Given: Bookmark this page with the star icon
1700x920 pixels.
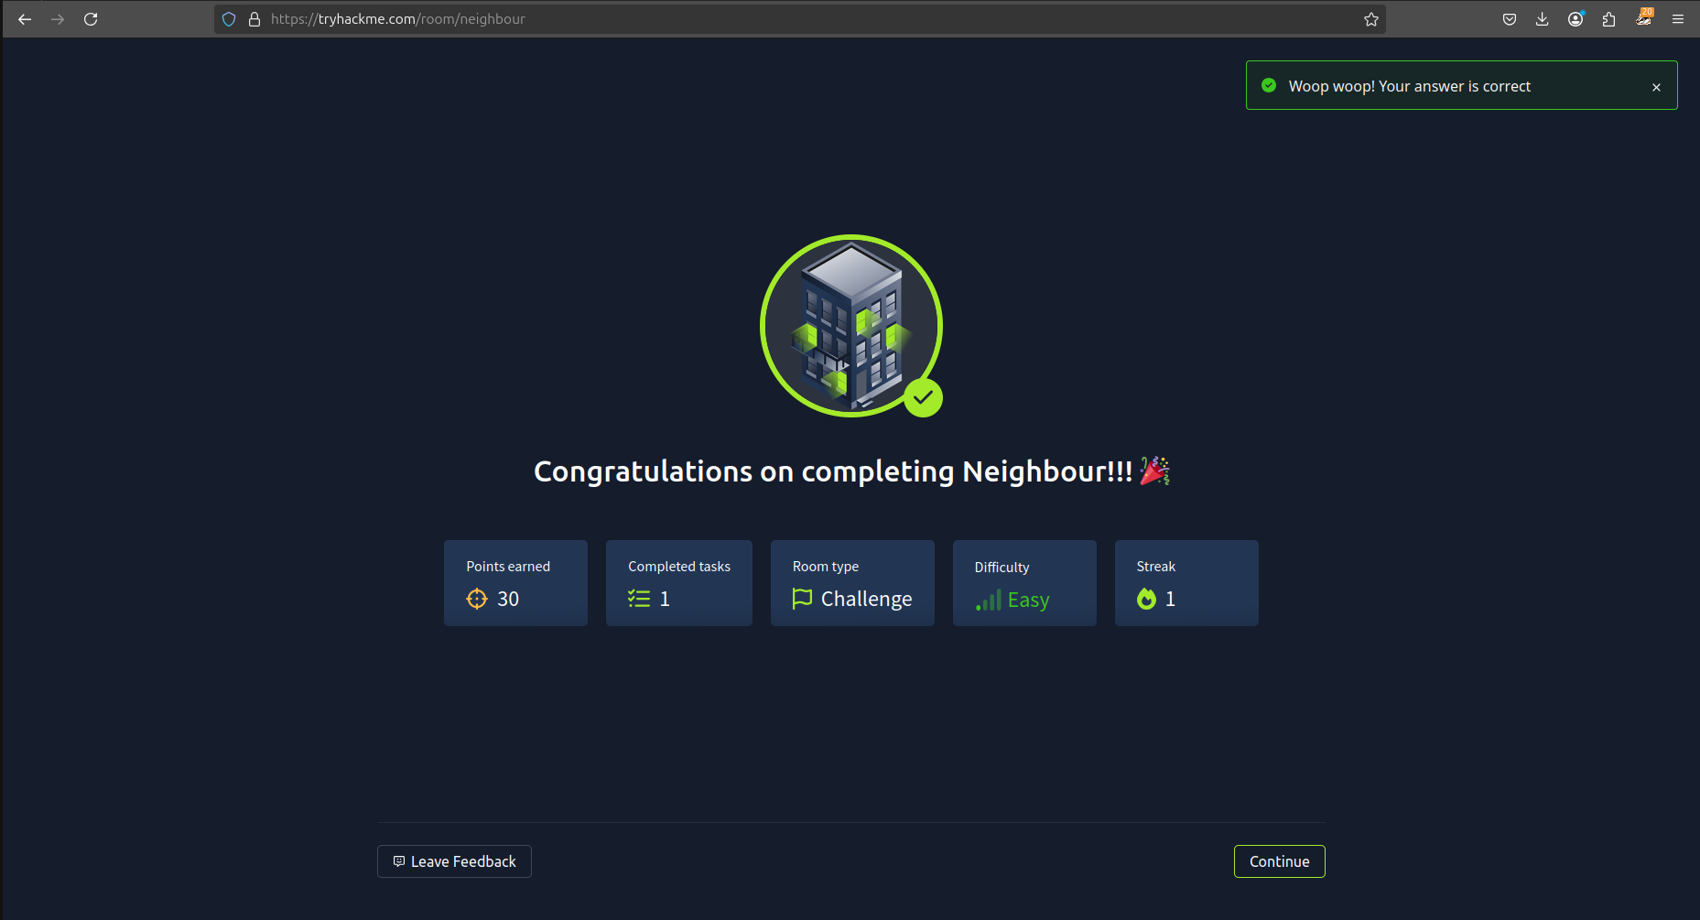Looking at the screenshot, I should pos(1370,19).
